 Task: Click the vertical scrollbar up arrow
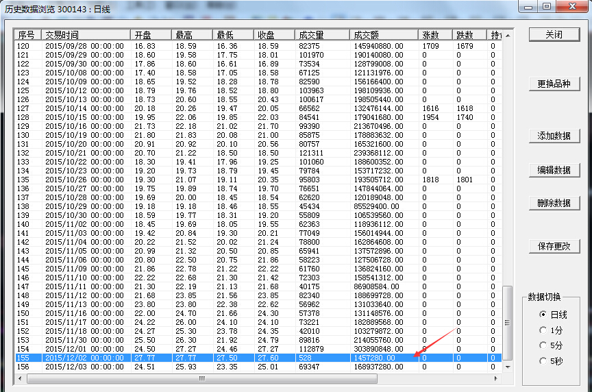508,34
